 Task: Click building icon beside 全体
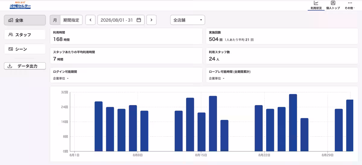11,20
